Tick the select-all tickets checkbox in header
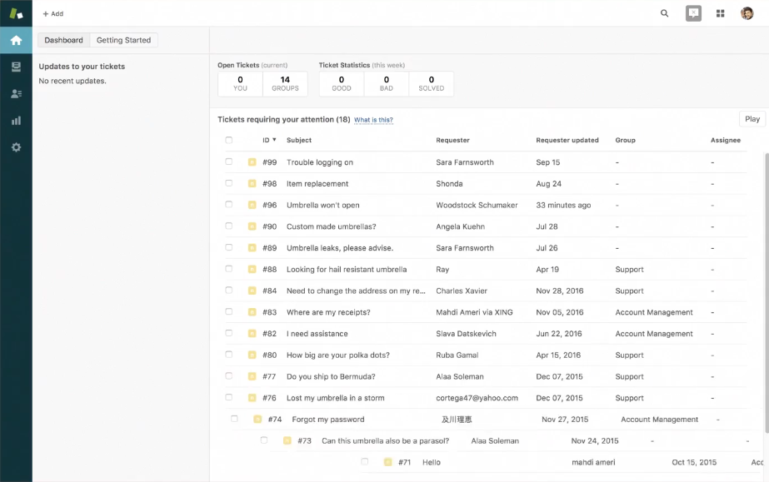The width and height of the screenshot is (769, 482). click(229, 140)
